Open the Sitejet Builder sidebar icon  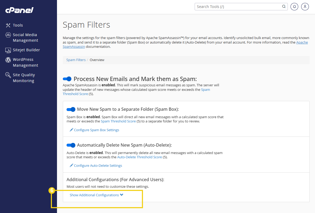pos(8,50)
